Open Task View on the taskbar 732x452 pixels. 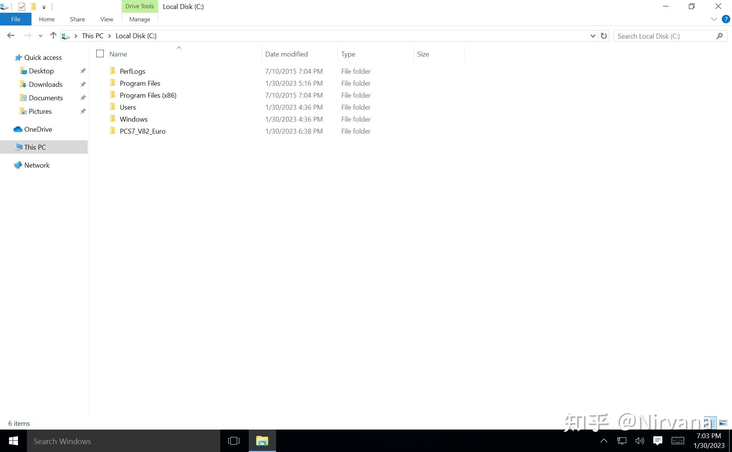[x=233, y=441]
